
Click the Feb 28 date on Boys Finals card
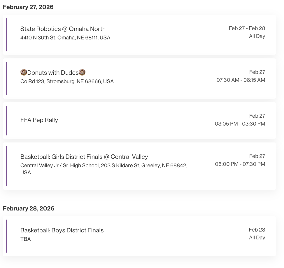pos(257,230)
